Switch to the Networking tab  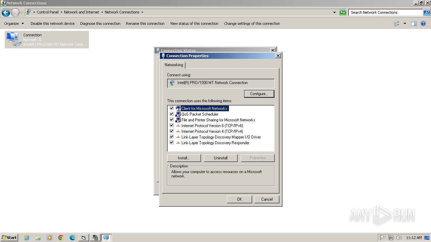(x=174, y=65)
